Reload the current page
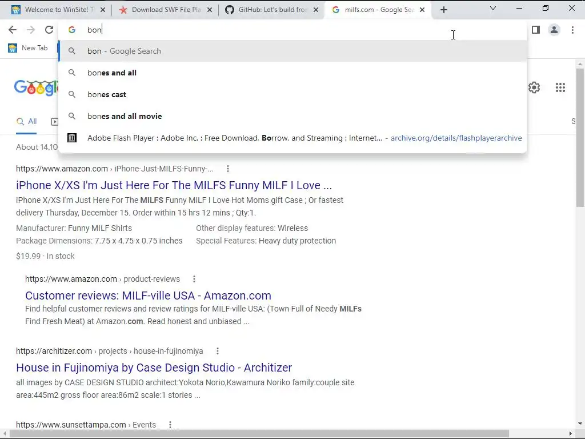This screenshot has width=585, height=439. pos(49,30)
